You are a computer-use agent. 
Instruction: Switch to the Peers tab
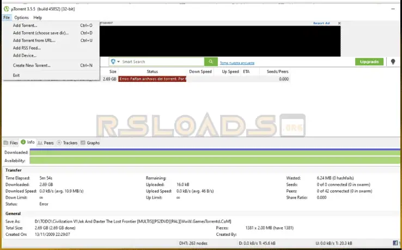coord(46,142)
